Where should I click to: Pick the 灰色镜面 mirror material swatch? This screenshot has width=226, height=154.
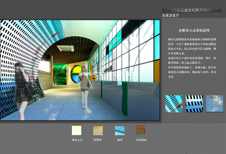click(x=141, y=130)
